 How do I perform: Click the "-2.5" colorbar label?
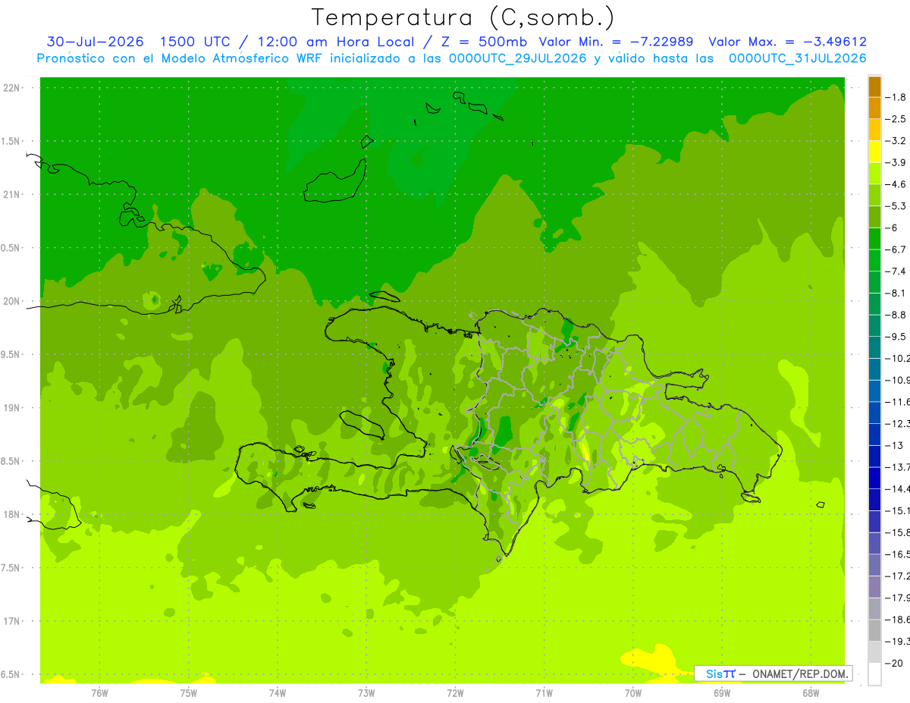pos(896,119)
